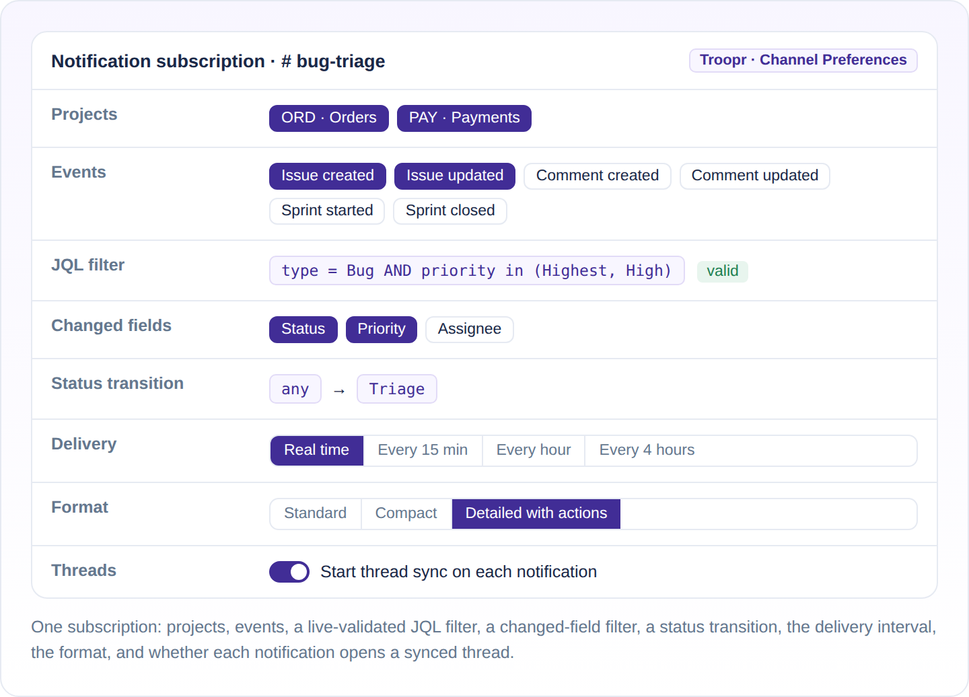969x697 pixels.
Task: Deselect the Issue updated event
Action: [x=454, y=176]
